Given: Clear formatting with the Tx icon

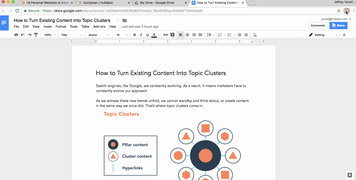Looking at the screenshot, I should tap(255, 35).
